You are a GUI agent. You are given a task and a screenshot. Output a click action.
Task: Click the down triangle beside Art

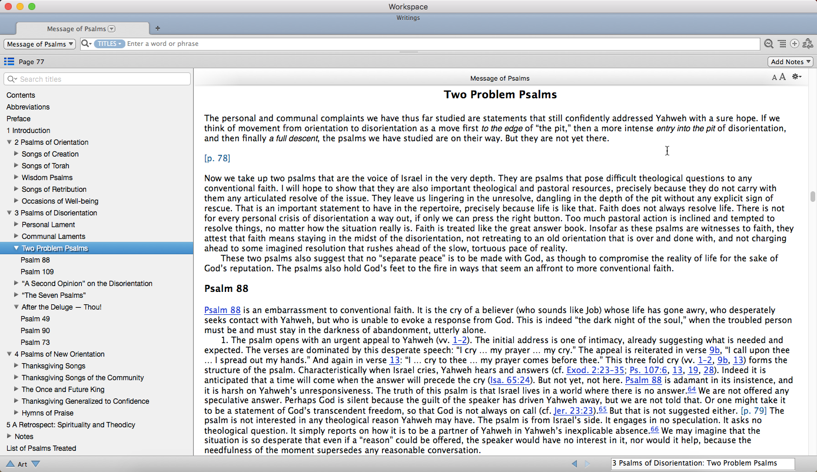click(x=35, y=464)
